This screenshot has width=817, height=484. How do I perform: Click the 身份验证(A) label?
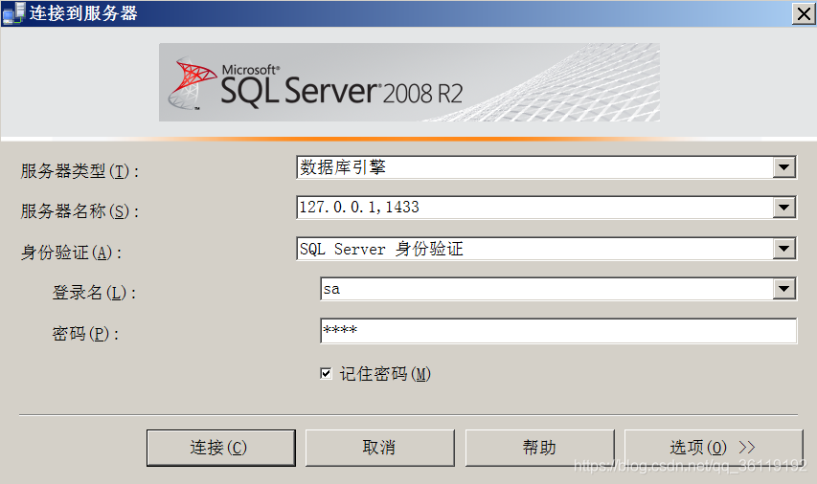tap(72, 253)
